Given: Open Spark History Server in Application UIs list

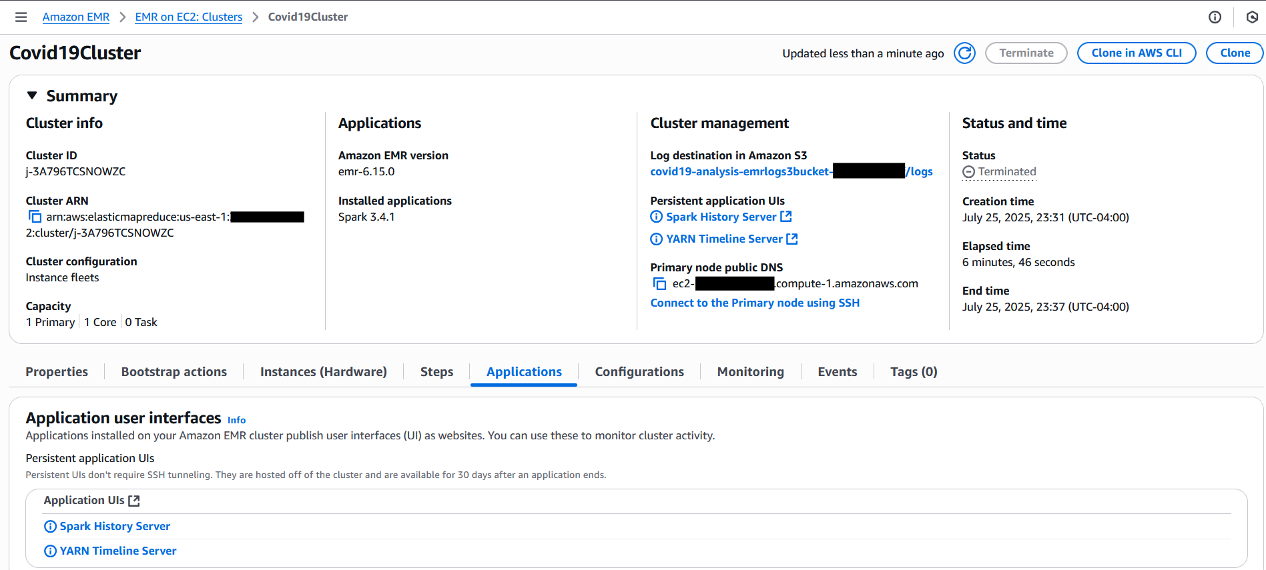Looking at the screenshot, I should (x=115, y=526).
